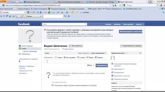Click Все link in Администраторы panel

coord(140,53)
